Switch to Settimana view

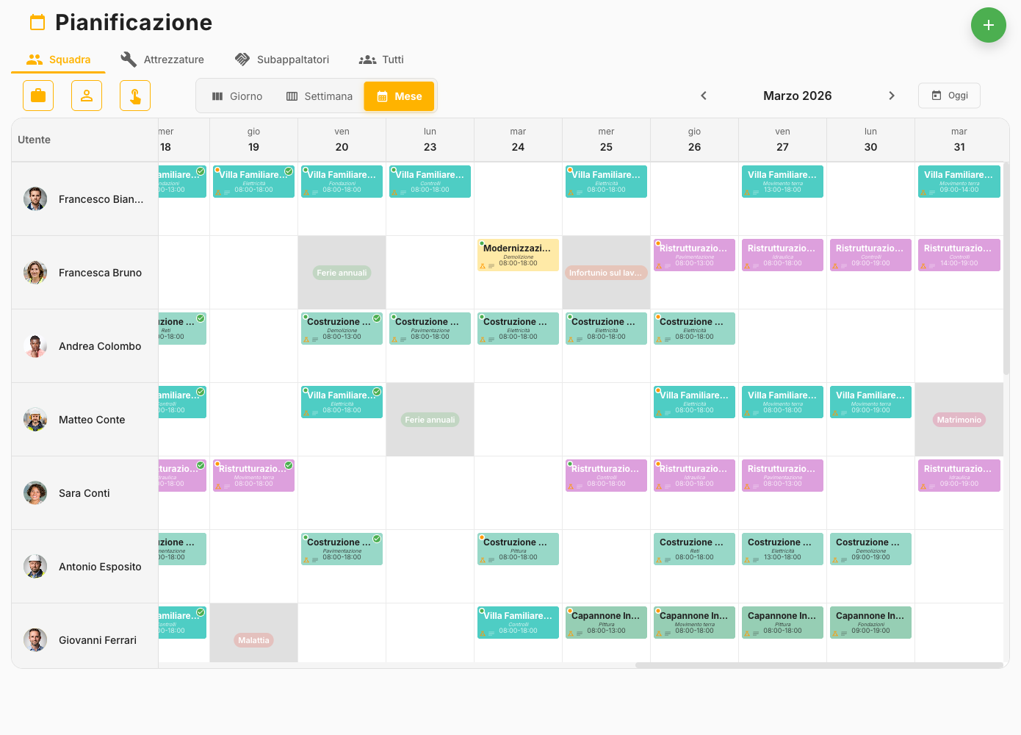pyautogui.click(x=319, y=96)
